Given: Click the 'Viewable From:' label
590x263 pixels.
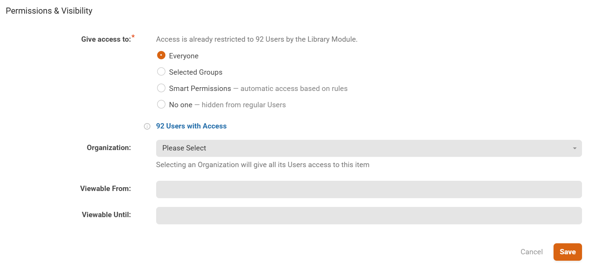Looking at the screenshot, I should click(106, 188).
